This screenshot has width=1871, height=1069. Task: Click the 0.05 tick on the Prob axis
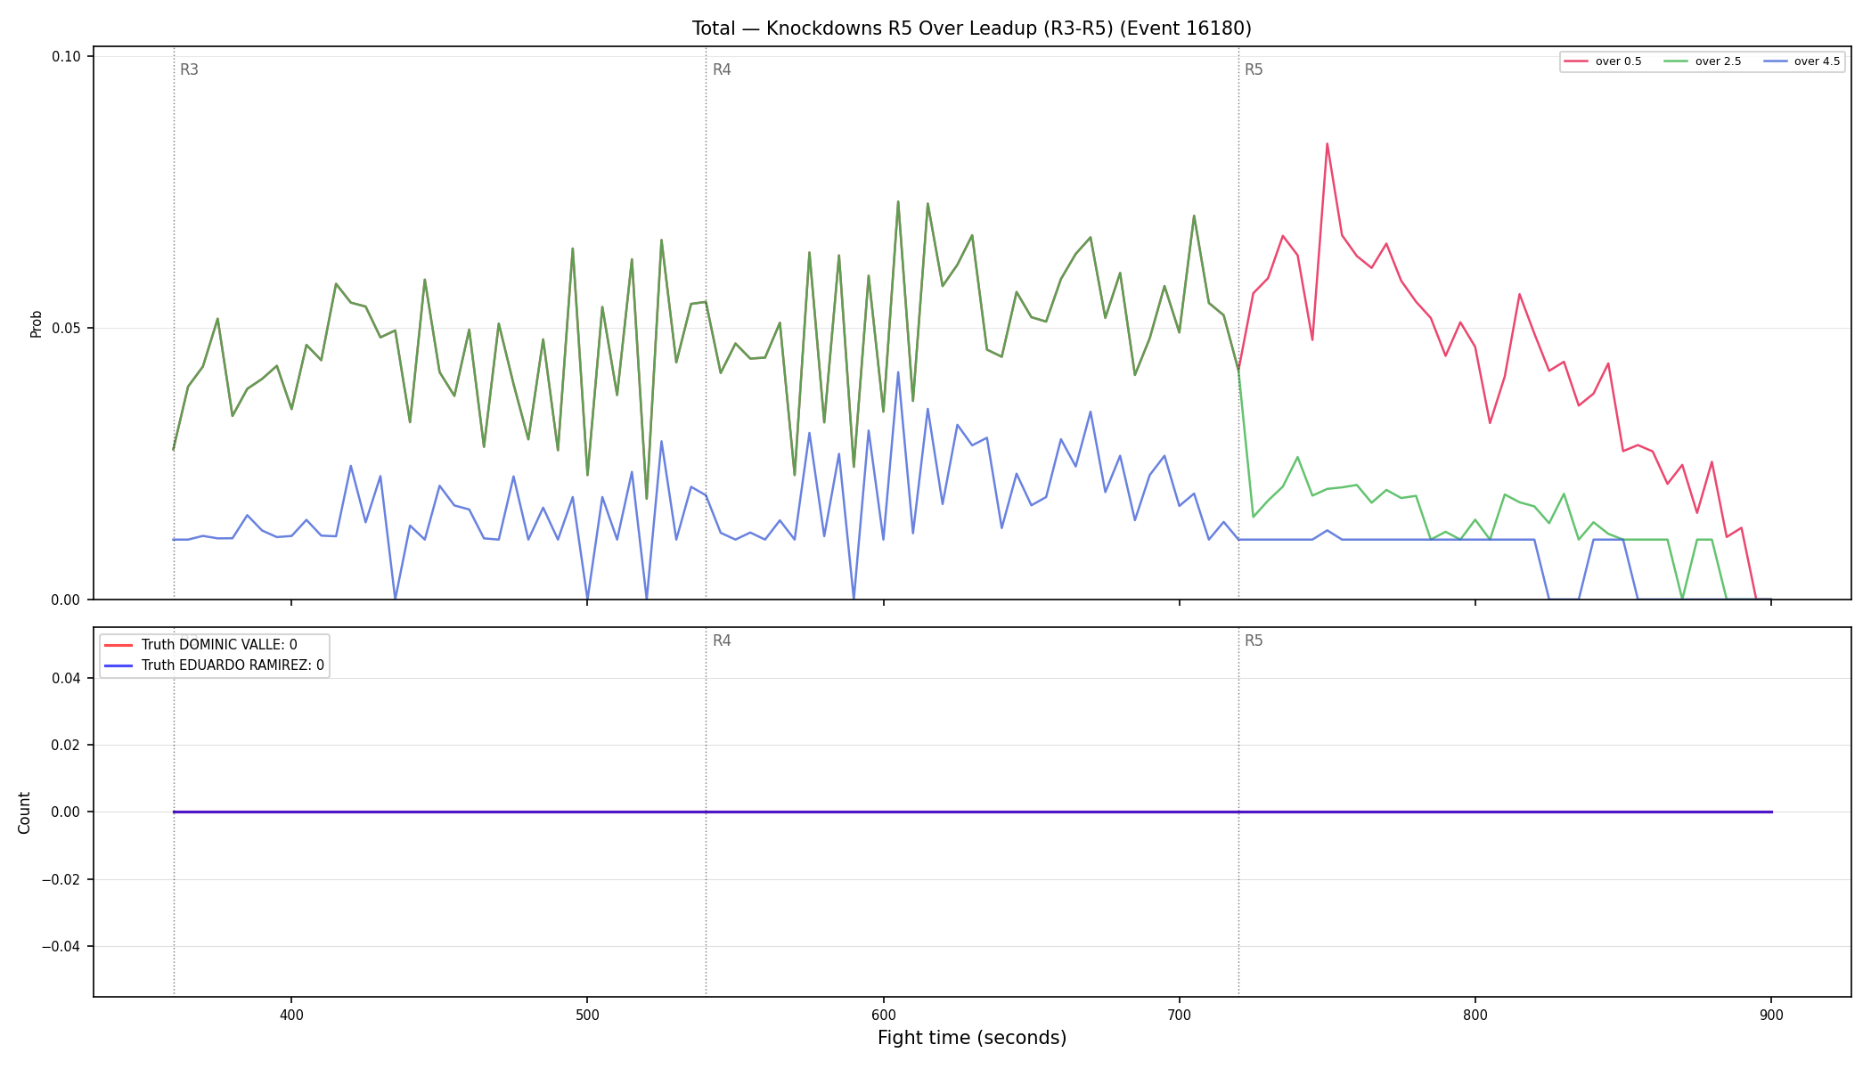click(66, 329)
